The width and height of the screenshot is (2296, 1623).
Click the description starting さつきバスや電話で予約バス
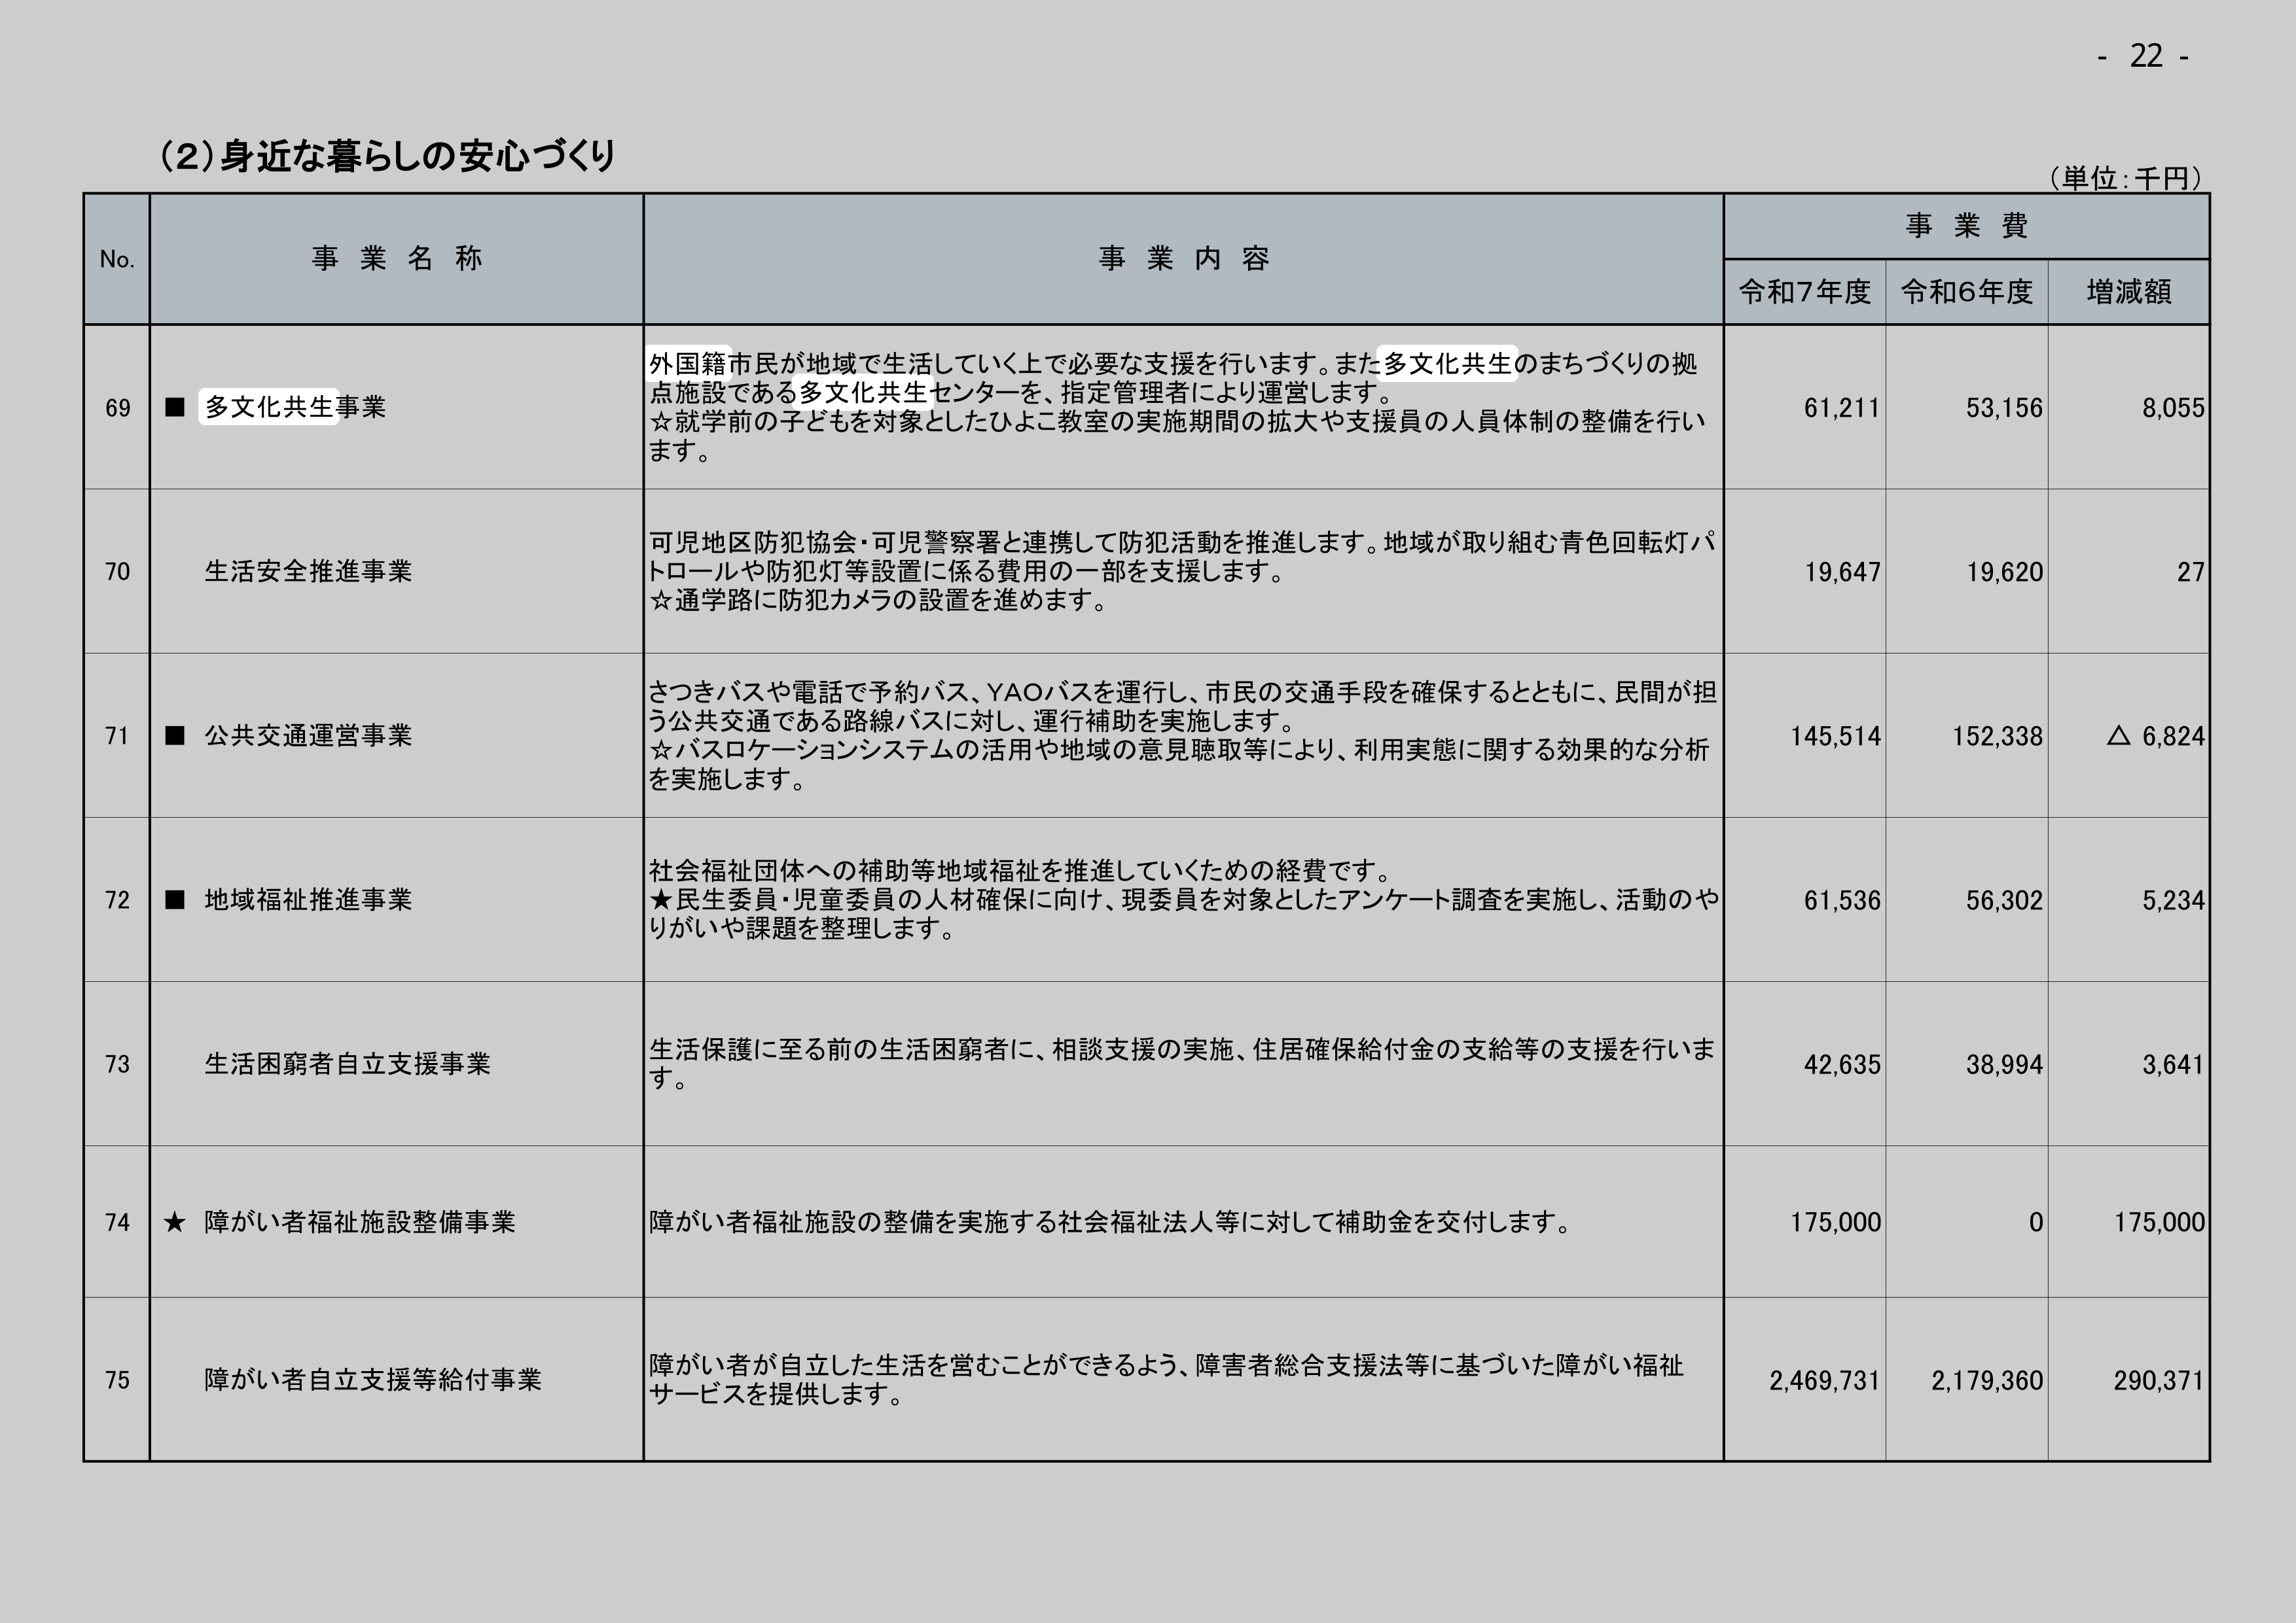[x=1182, y=735]
